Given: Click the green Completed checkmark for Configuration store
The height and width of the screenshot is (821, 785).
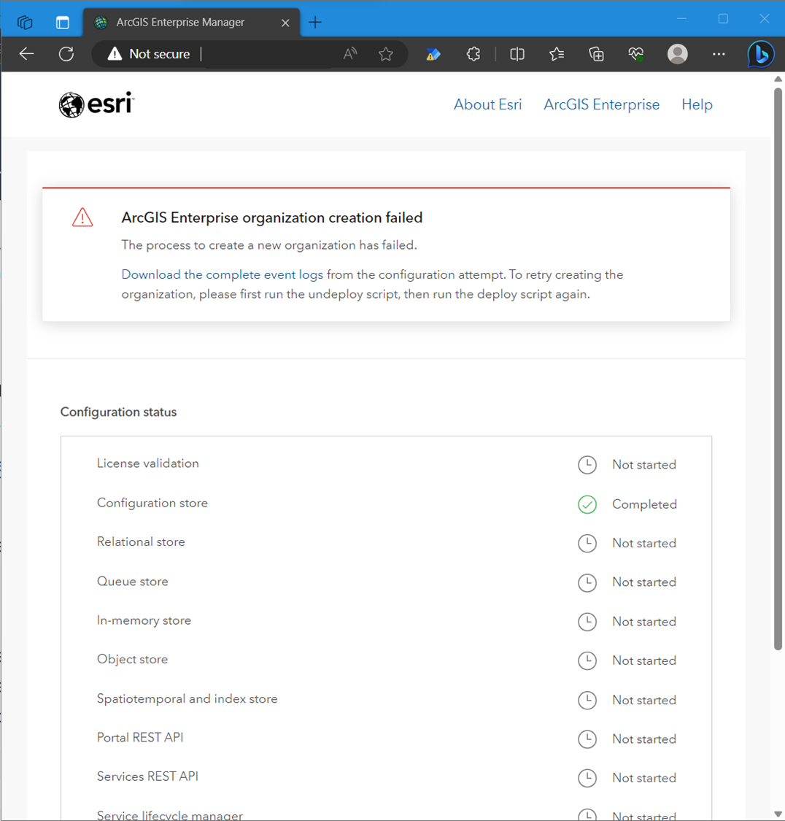Looking at the screenshot, I should pyautogui.click(x=587, y=504).
